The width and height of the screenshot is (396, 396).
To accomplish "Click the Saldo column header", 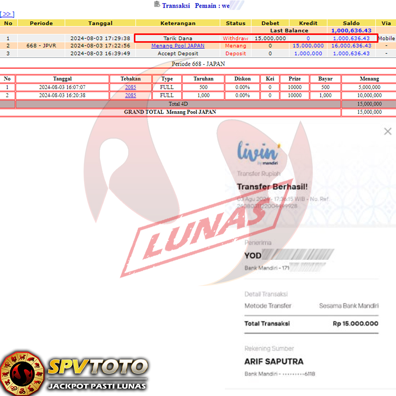I will coord(351,23).
